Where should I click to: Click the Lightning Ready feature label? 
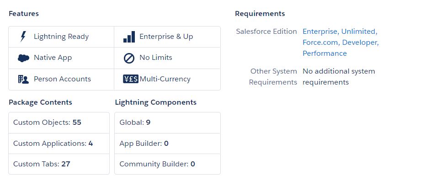pos(61,37)
